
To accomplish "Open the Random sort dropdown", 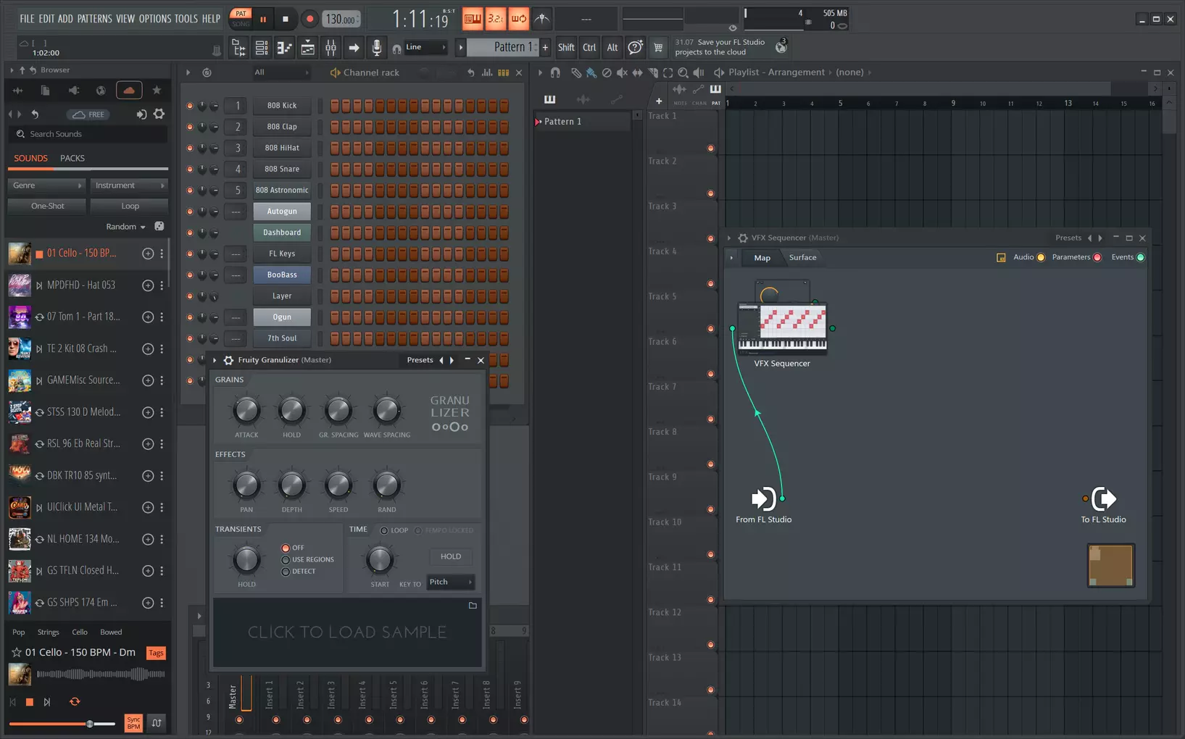I will pyautogui.click(x=125, y=227).
